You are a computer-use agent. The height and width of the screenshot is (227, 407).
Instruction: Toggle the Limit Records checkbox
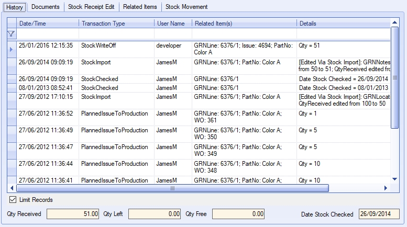click(x=12, y=200)
